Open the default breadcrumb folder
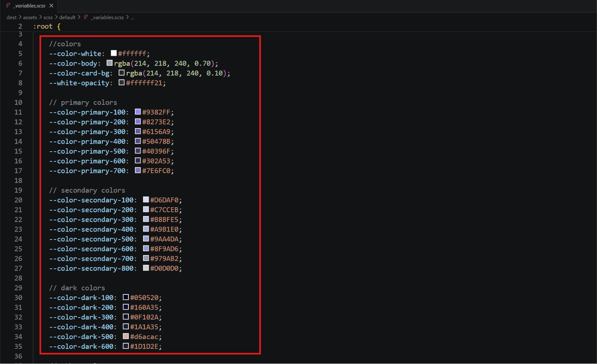 point(67,17)
